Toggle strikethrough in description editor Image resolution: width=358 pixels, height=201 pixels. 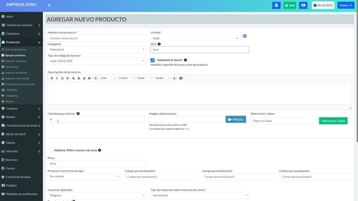tap(67, 78)
